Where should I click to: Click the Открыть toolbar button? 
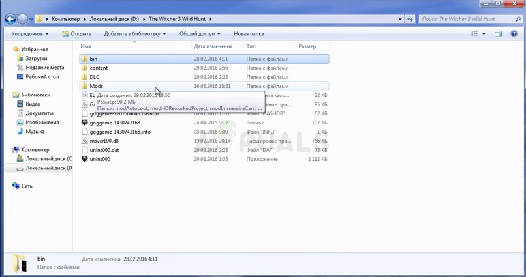click(76, 34)
